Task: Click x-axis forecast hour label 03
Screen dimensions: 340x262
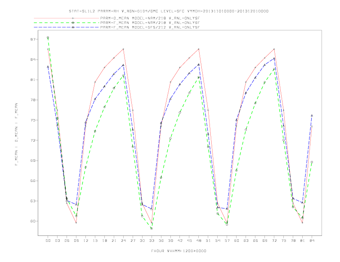Action: (x=57, y=241)
